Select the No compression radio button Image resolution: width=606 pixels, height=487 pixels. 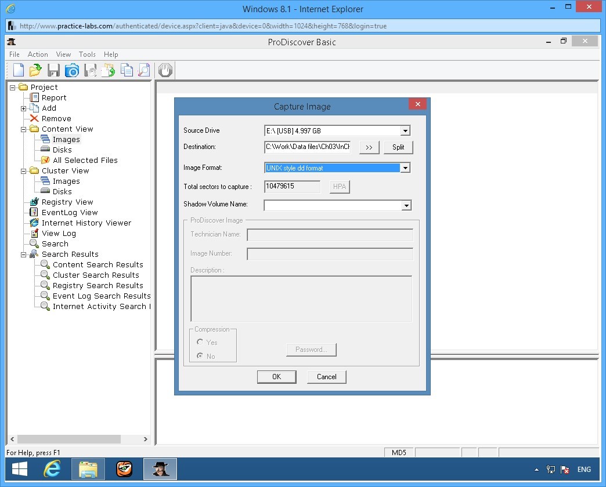(200, 356)
